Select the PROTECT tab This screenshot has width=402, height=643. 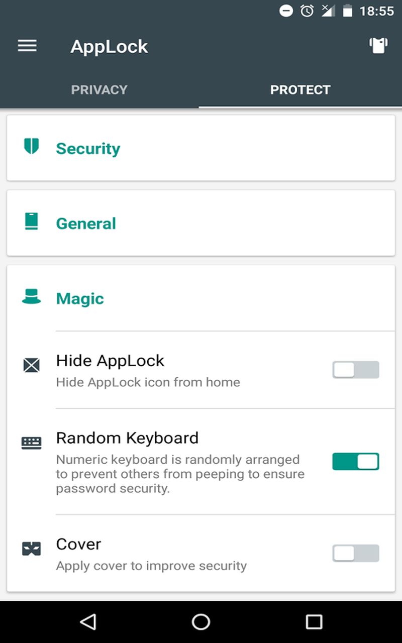(300, 90)
